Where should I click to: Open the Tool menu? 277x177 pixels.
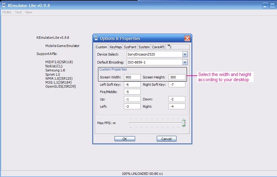[x=18, y=12]
